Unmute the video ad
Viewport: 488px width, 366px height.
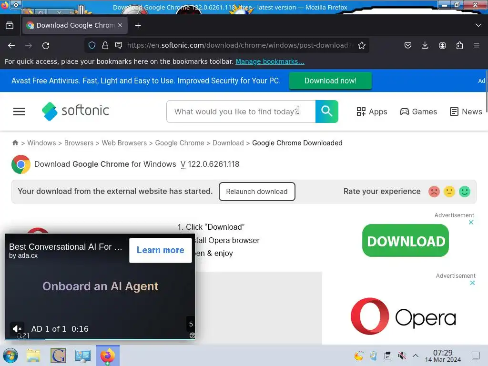pos(17,329)
